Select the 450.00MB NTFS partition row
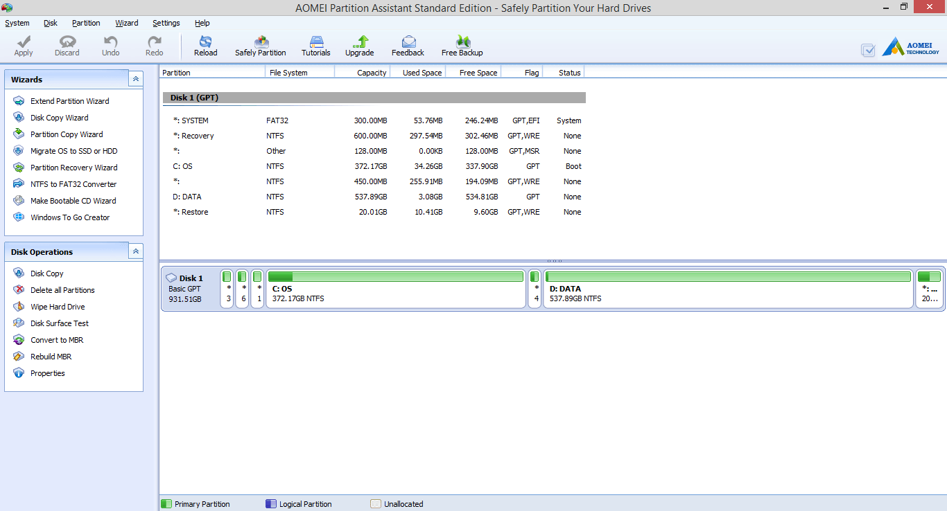This screenshot has height=511, width=947. (x=374, y=181)
